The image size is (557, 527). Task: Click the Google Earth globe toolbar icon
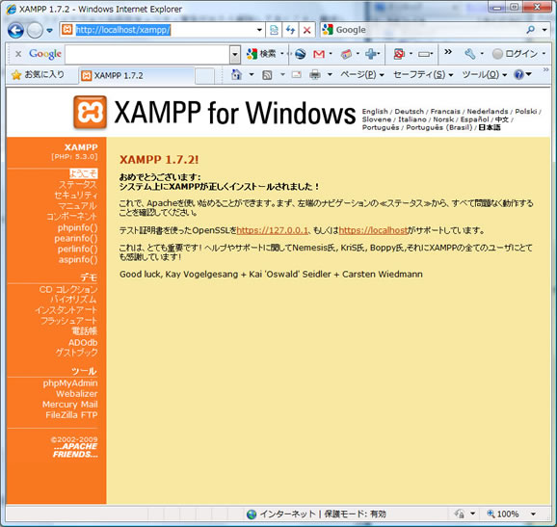[x=300, y=54]
